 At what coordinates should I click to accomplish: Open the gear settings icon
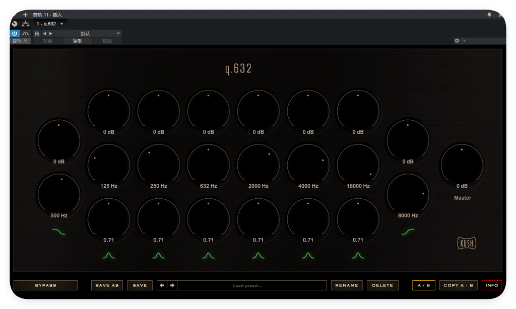tap(457, 41)
